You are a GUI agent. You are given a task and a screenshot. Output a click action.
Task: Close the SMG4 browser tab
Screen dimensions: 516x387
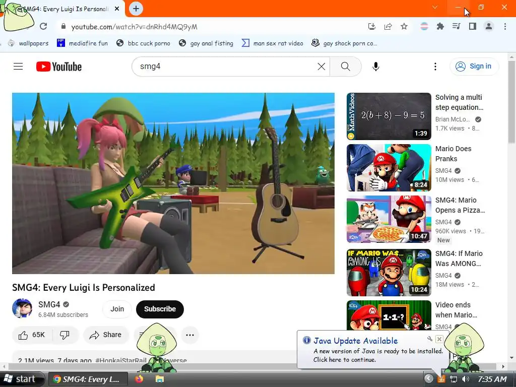(x=117, y=9)
